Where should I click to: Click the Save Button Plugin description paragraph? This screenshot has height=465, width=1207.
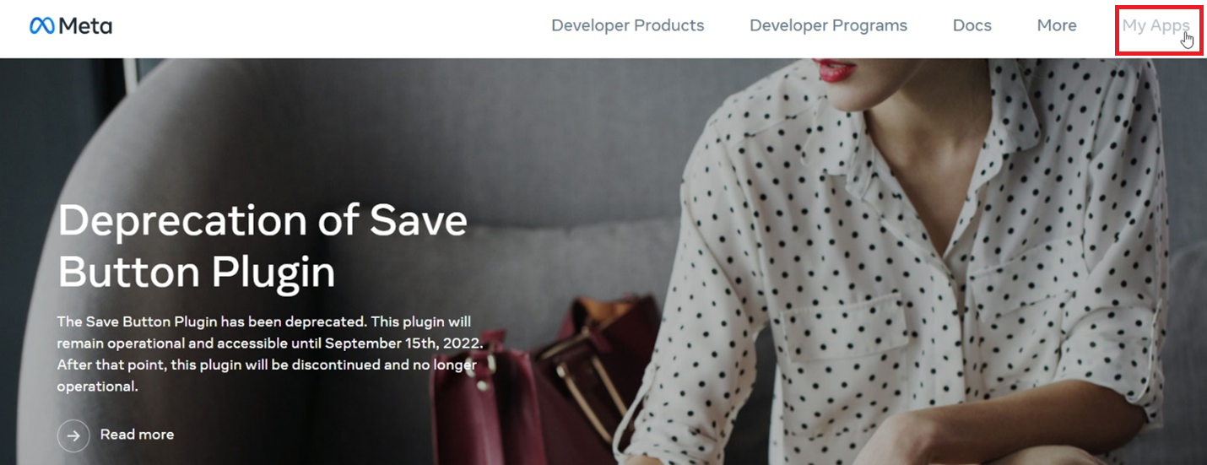pos(269,354)
